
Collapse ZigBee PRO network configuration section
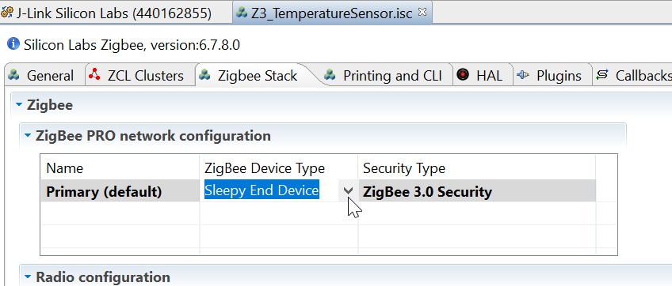28,136
